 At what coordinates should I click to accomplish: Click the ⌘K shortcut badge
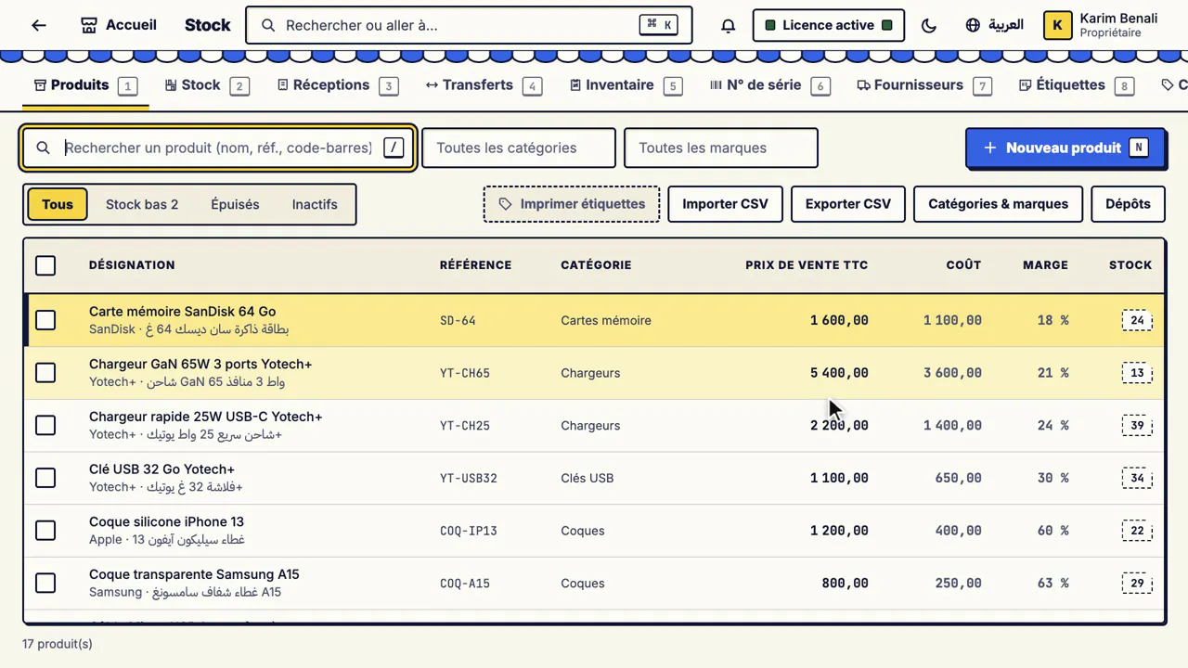659,25
